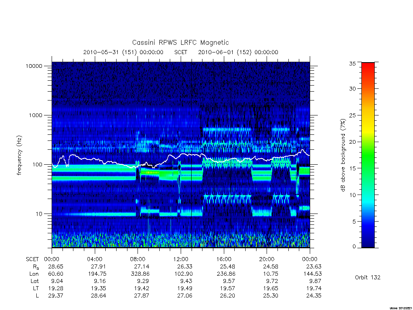Click the 100 frequency tick label
413x310 pixels.
pyautogui.click(x=37, y=165)
